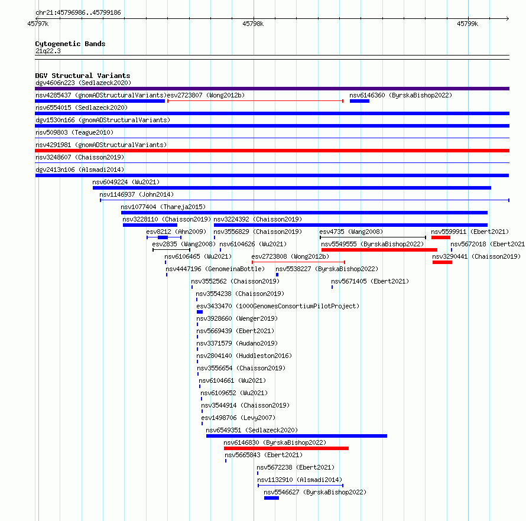The height and width of the screenshot is (521, 526).
Task: Select nsv3290441 (Chaisson2019) label
Action: pyautogui.click(x=476, y=256)
